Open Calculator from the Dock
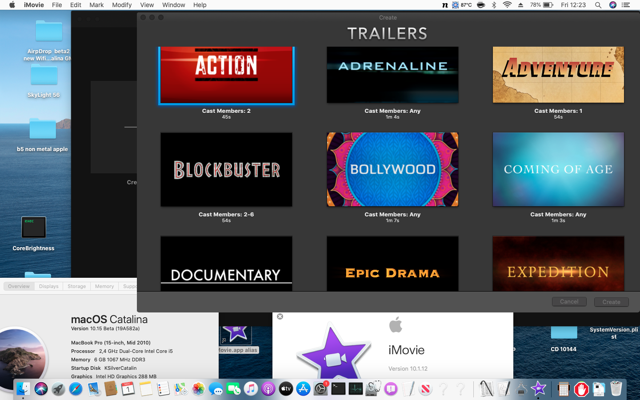640x400 pixels. click(x=564, y=389)
